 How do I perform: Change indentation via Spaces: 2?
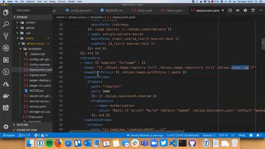click(209, 135)
